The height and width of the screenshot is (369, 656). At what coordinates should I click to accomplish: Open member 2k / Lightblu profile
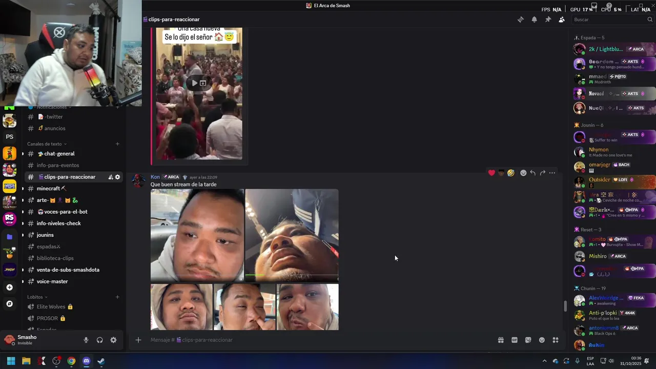coord(614,49)
